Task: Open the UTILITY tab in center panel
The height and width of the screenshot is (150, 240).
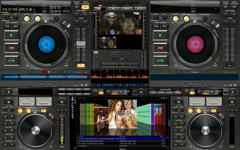Action: (x=140, y=9)
